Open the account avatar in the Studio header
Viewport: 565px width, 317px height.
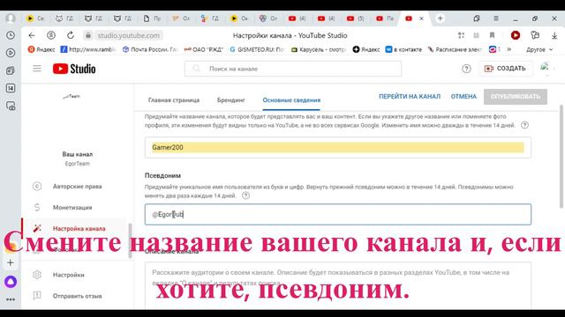[545, 67]
